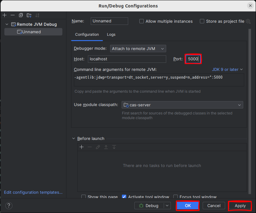
Task: Click into the Port input field
Action: (x=193, y=59)
